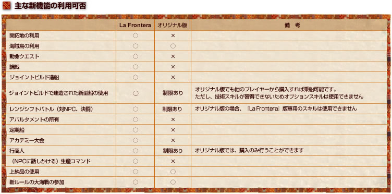
Task: Click 制限あり for the ジョイントビルド新型船 row
Action: (x=173, y=93)
